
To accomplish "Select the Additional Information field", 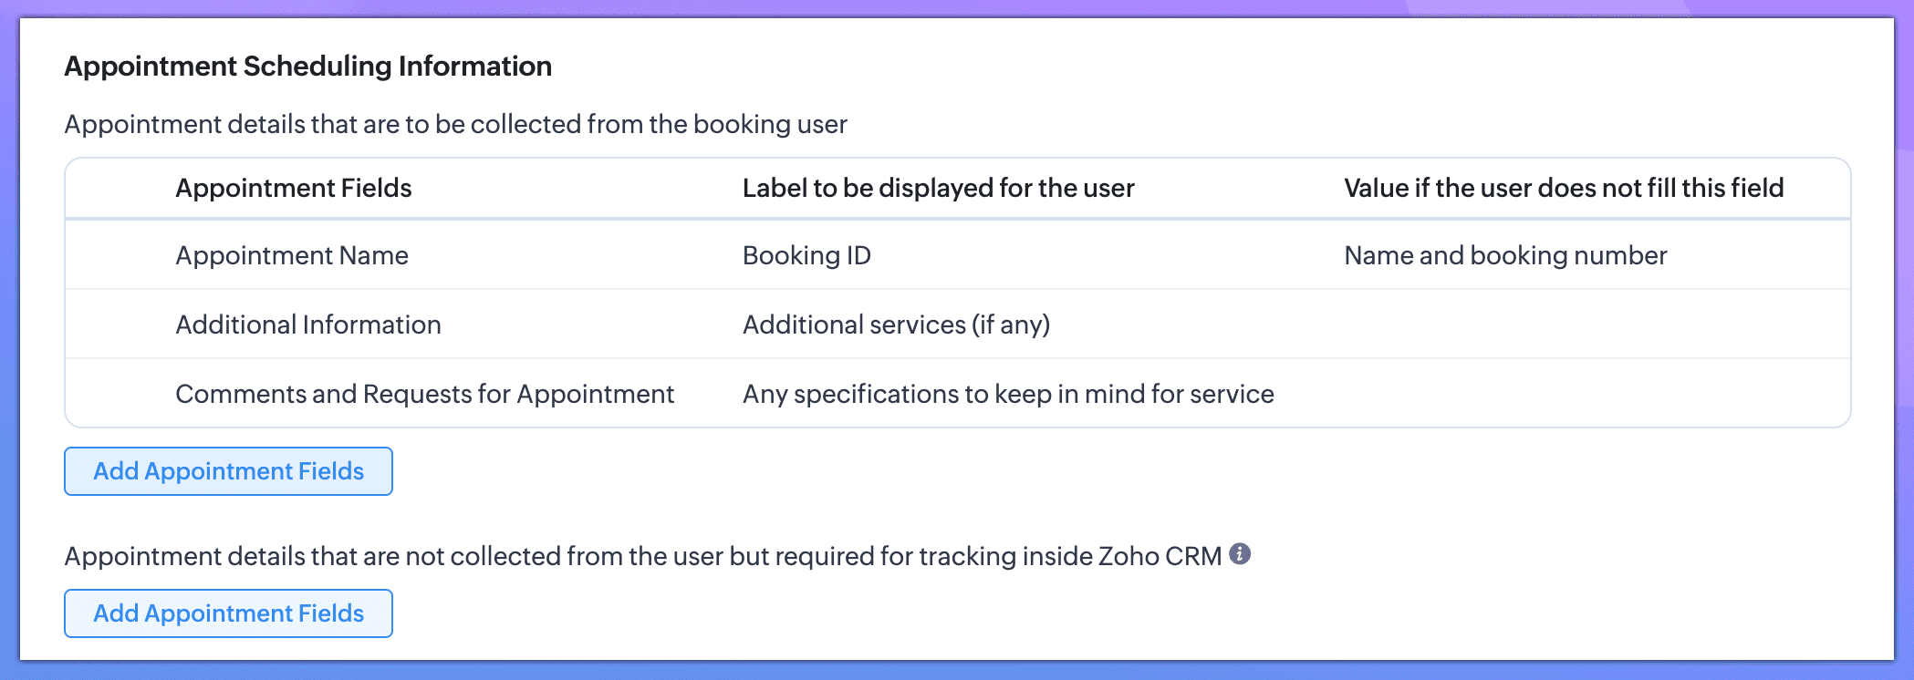I will (308, 325).
